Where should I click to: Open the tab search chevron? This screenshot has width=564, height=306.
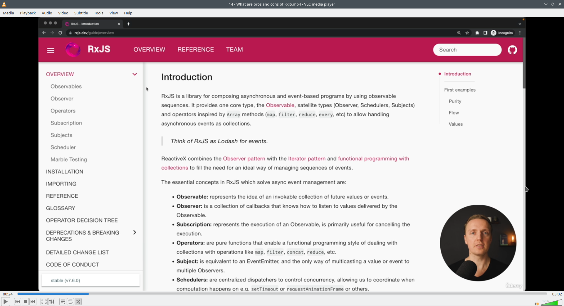tap(520, 24)
